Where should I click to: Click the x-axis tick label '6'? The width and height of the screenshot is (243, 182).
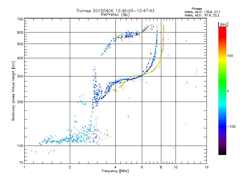(x=142, y=167)
